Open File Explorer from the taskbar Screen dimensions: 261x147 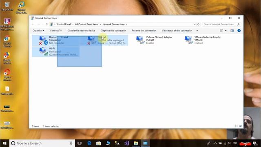point(136,143)
